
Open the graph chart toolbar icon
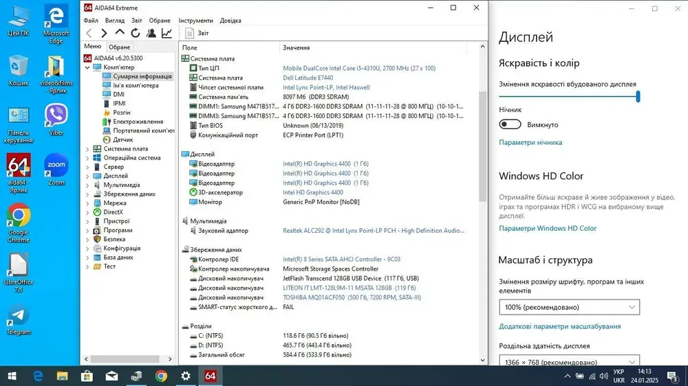tap(166, 33)
